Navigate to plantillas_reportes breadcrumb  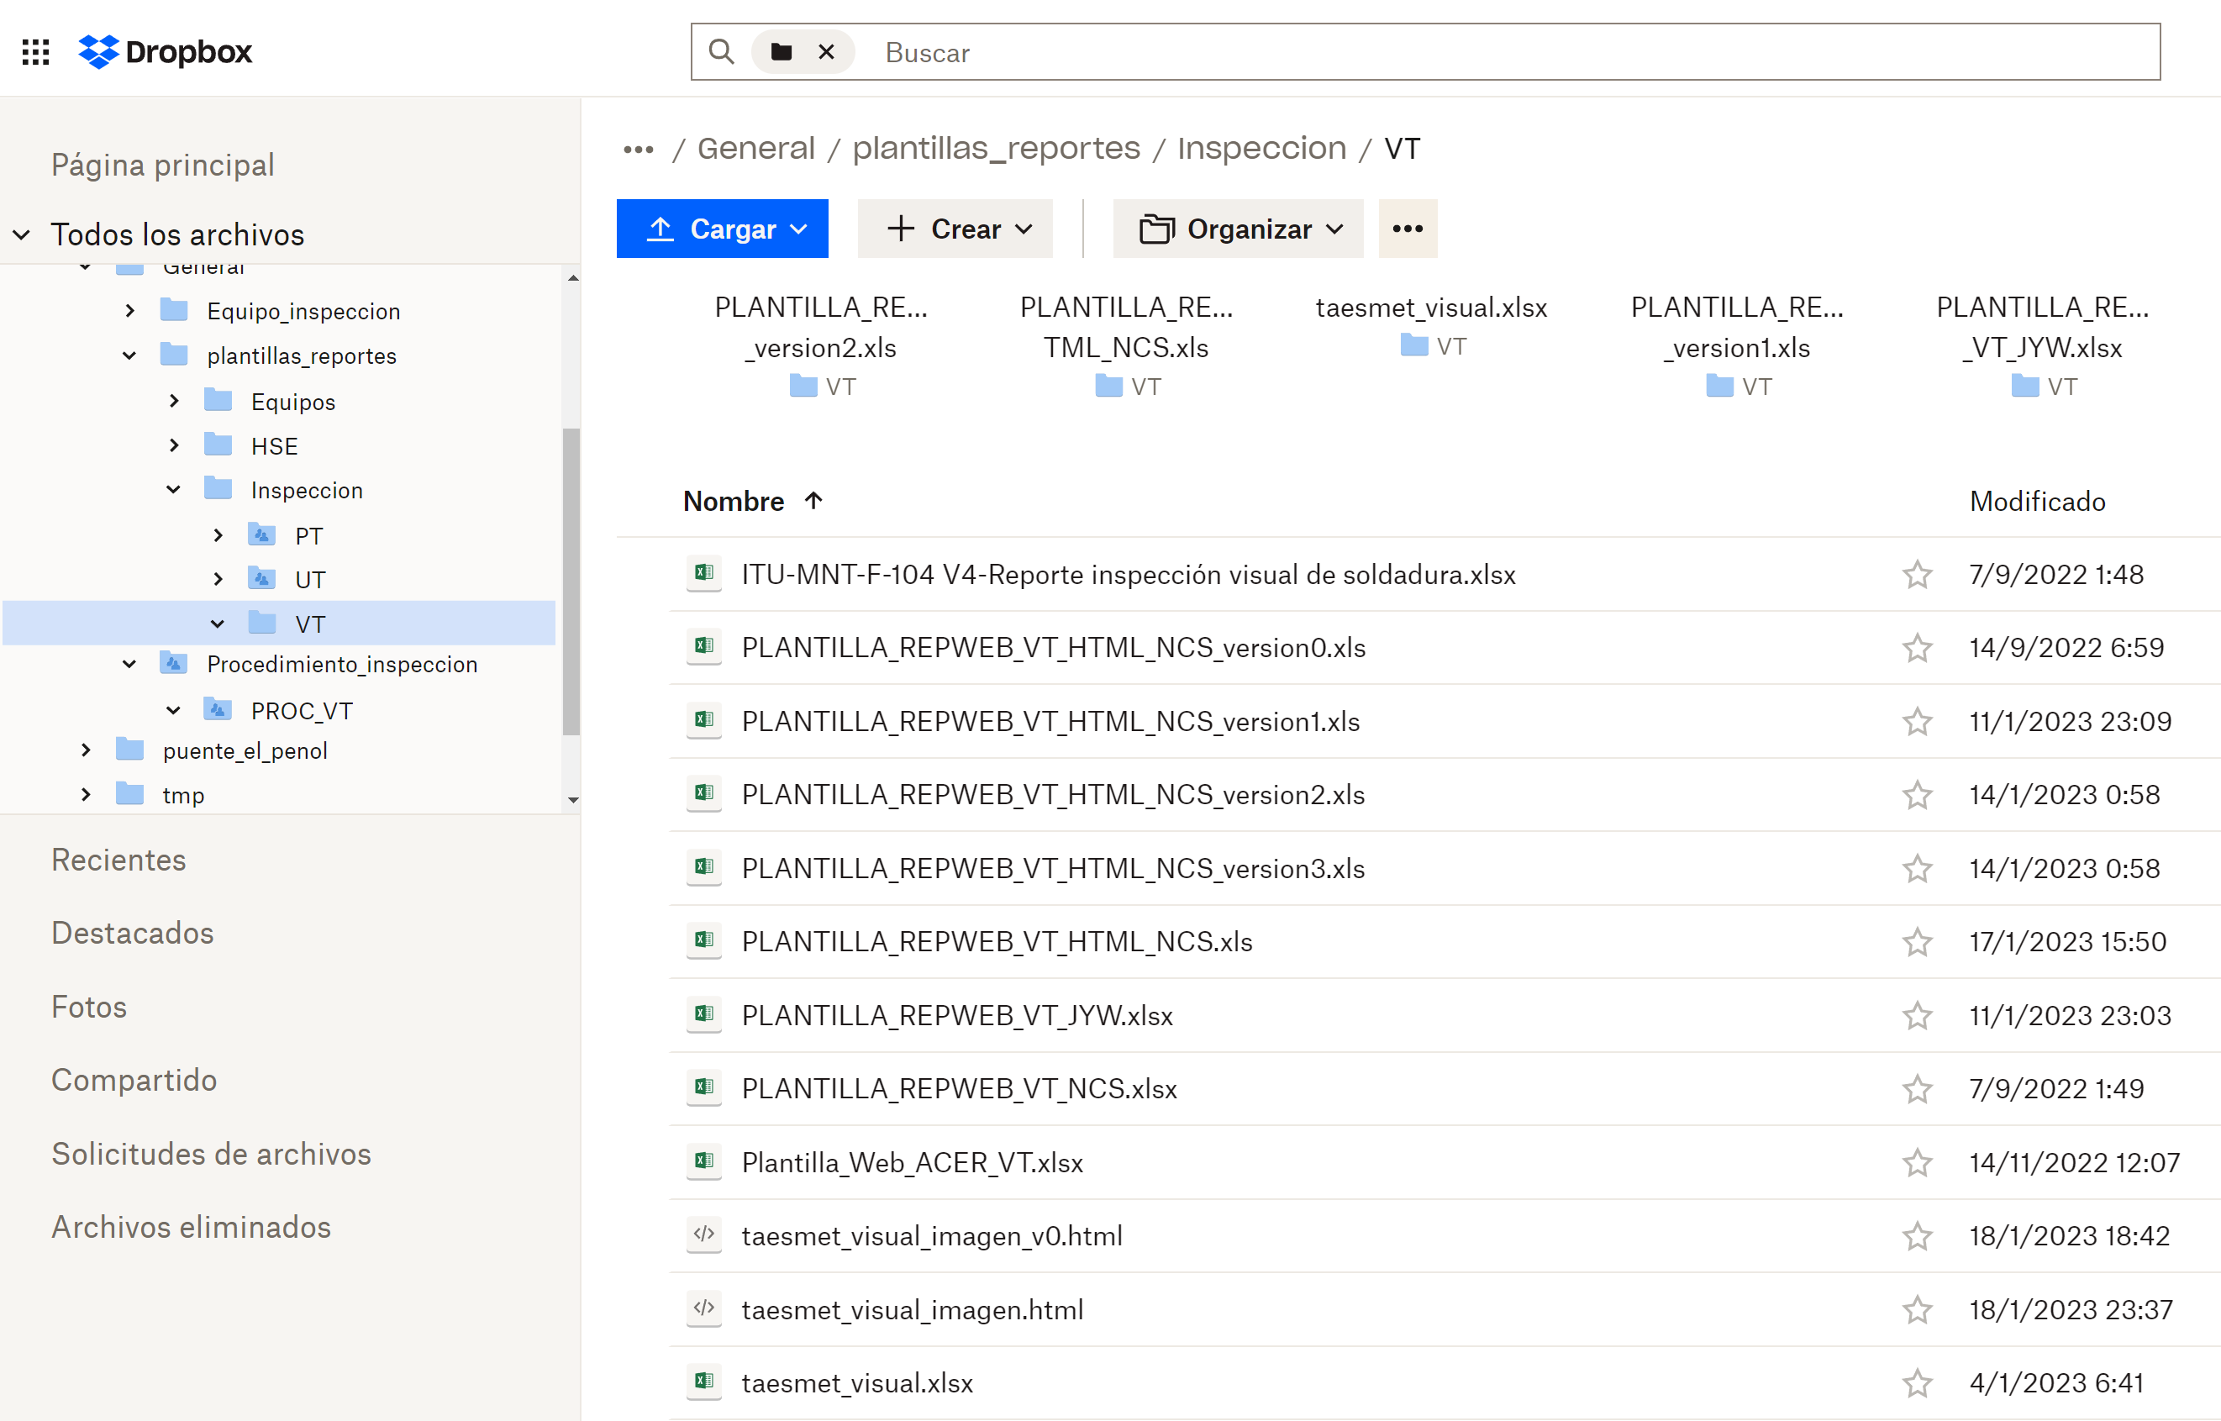[x=996, y=149]
